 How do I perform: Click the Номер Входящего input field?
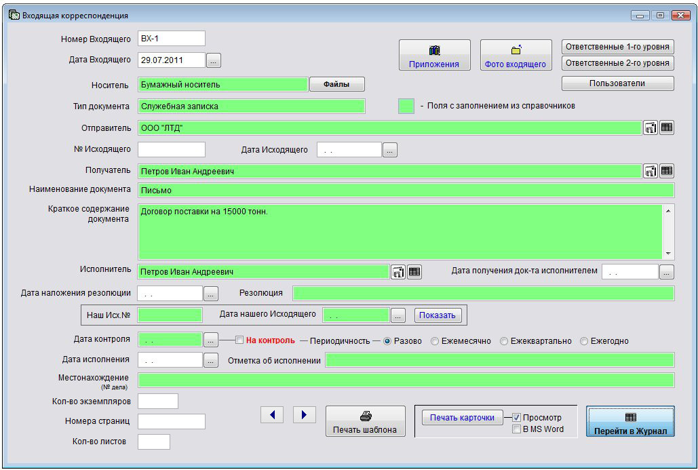pyautogui.click(x=171, y=39)
